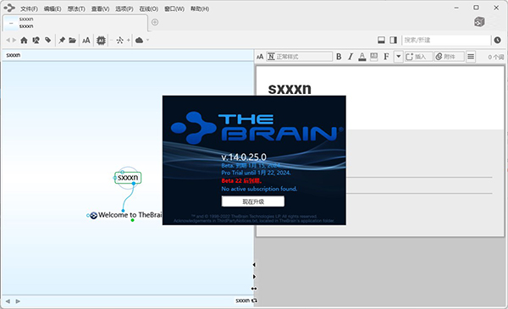Open the View (查看) menu

[100, 8]
